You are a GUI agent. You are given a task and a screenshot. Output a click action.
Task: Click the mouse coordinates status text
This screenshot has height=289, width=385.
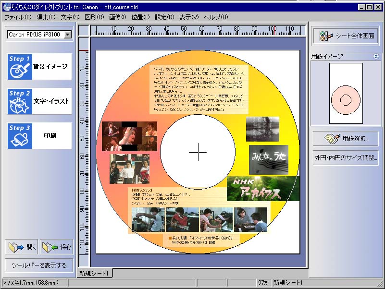(x=31, y=283)
